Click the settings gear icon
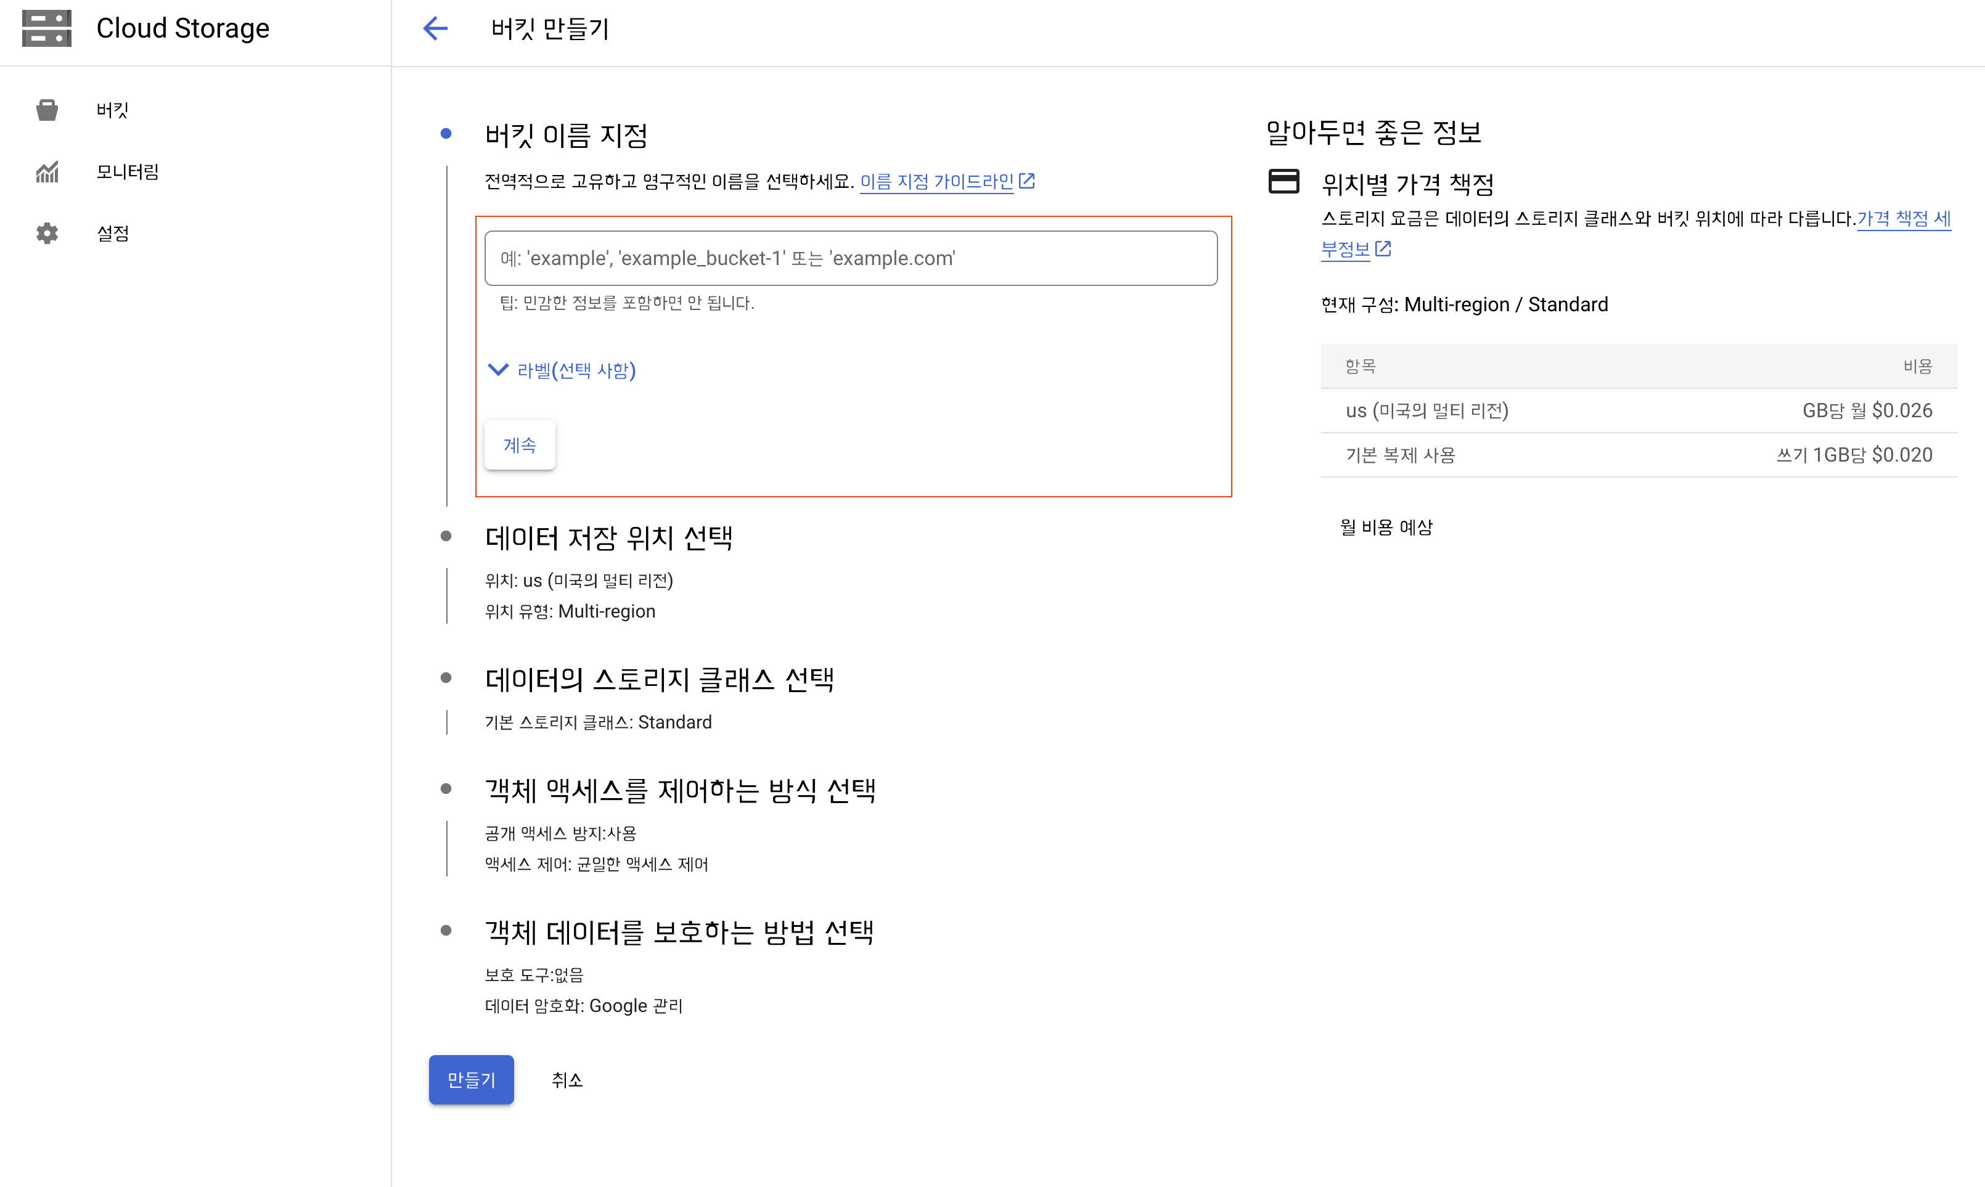 47,234
